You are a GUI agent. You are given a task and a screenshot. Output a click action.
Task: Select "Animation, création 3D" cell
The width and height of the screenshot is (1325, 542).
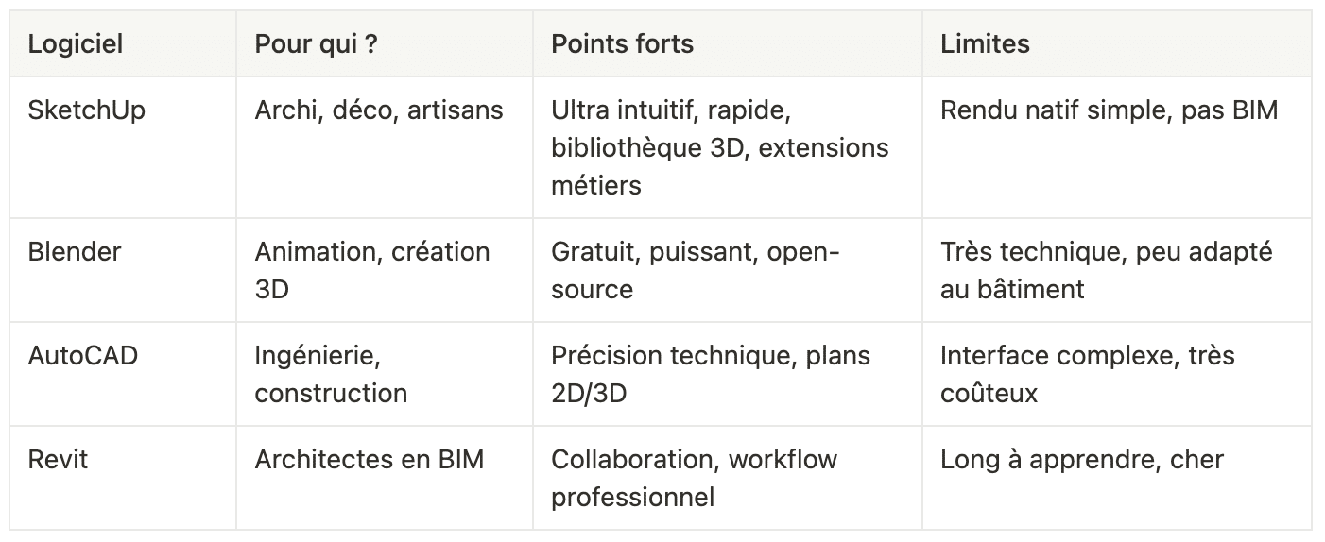[x=384, y=270]
